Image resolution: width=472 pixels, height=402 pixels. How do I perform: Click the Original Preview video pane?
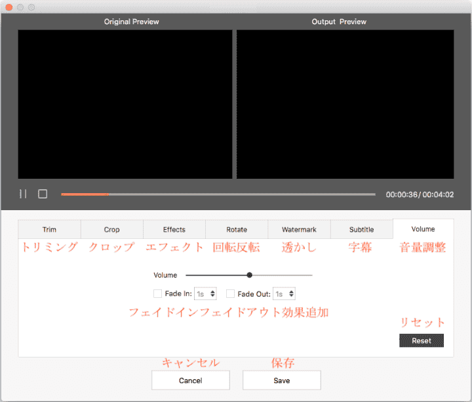(125, 104)
